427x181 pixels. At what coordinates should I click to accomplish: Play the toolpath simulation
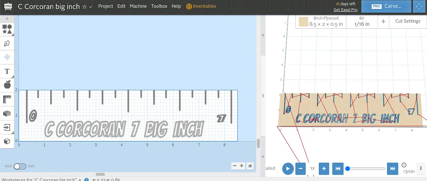point(288,169)
